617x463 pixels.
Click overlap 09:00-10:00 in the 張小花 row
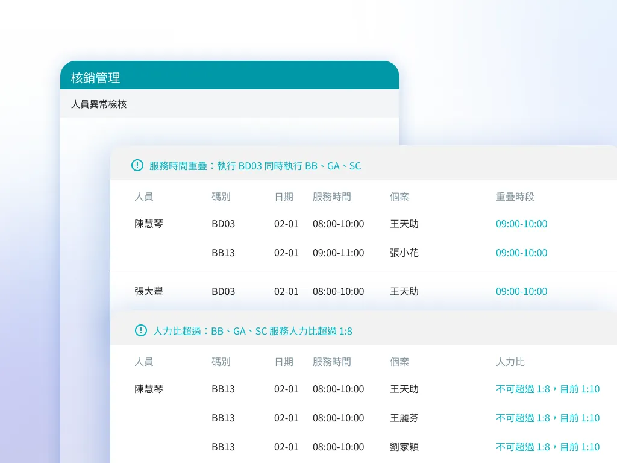(x=521, y=253)
